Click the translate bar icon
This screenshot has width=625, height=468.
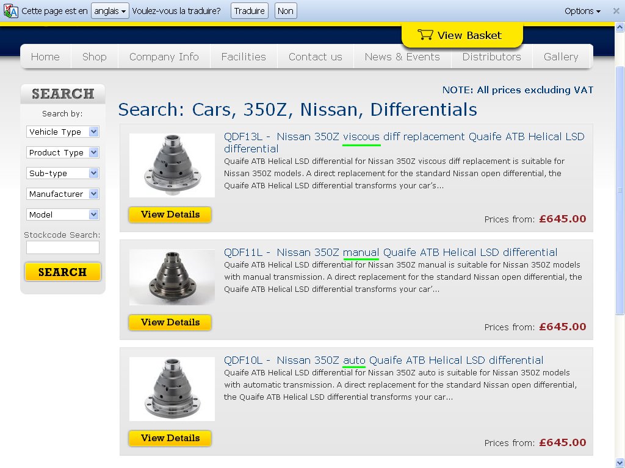(11, 11)
